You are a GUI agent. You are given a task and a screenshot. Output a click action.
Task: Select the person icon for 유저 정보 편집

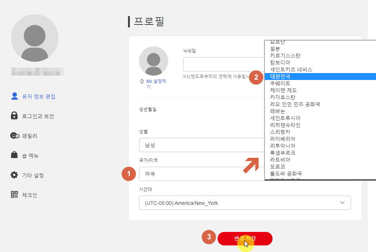(14, 96)
